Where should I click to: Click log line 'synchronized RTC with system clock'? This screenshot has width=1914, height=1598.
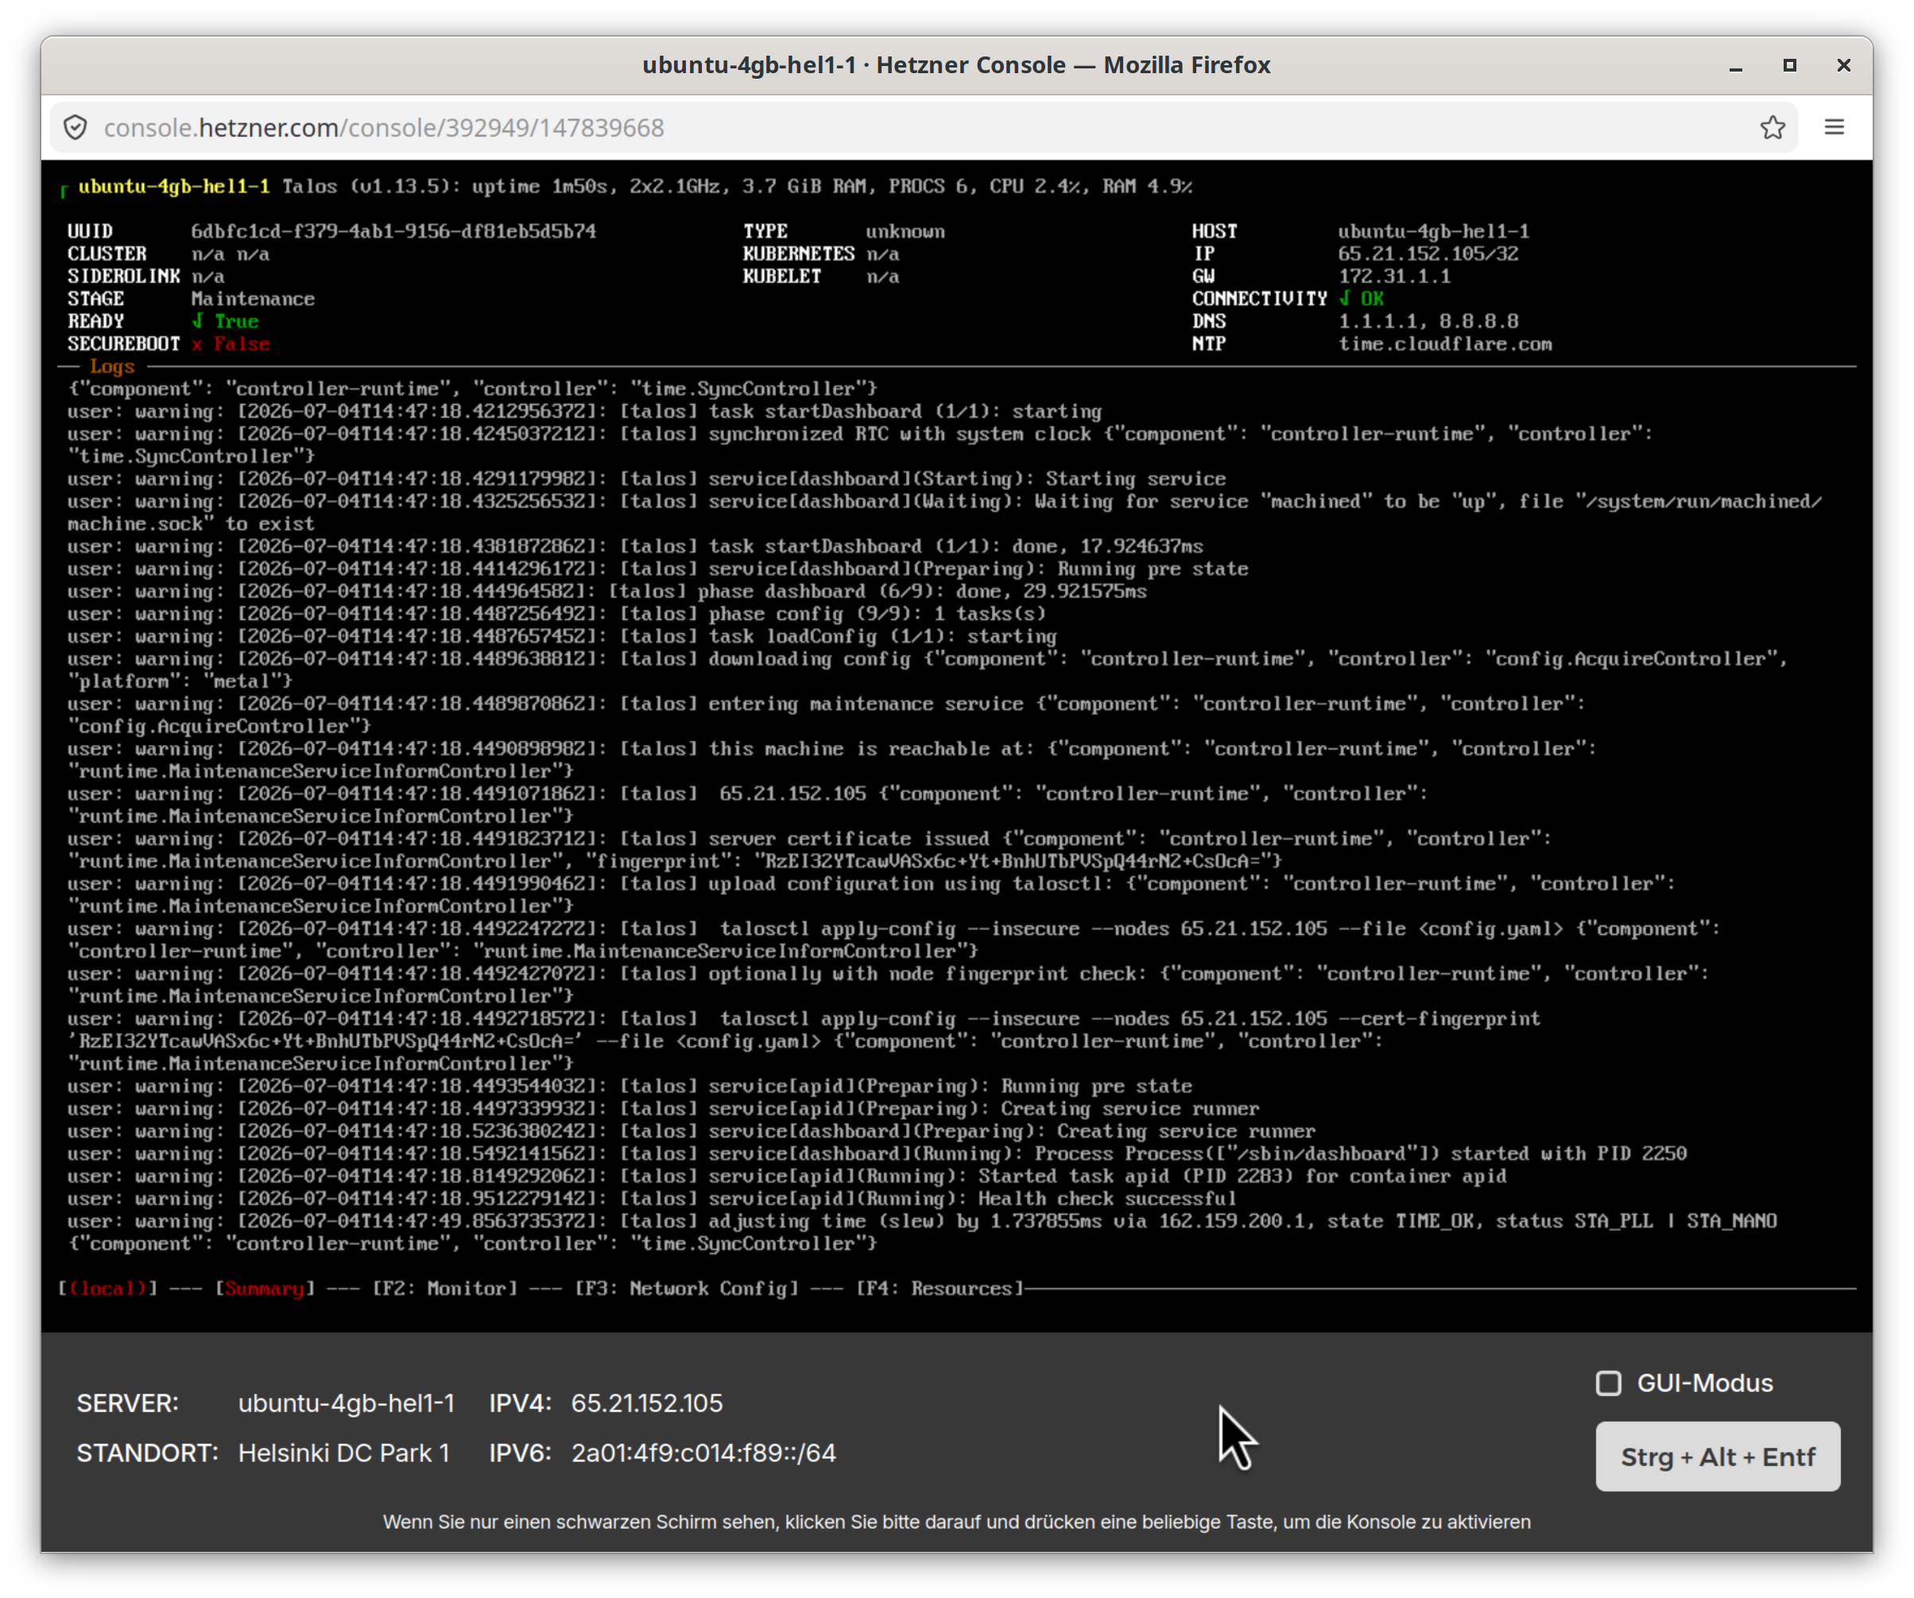(x=859, y=445)
